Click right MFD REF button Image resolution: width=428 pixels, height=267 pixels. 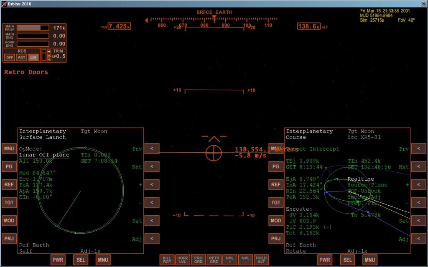276,184
